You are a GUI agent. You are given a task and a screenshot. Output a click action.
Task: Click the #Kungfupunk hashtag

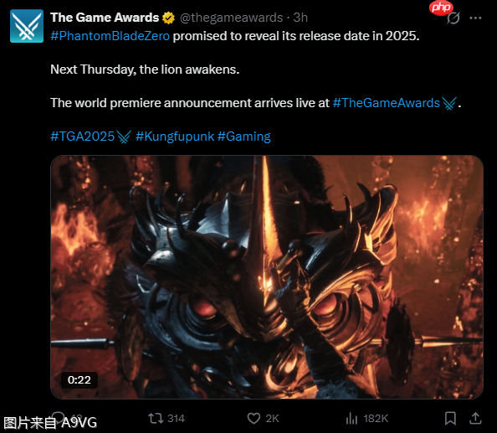[175, 137]
